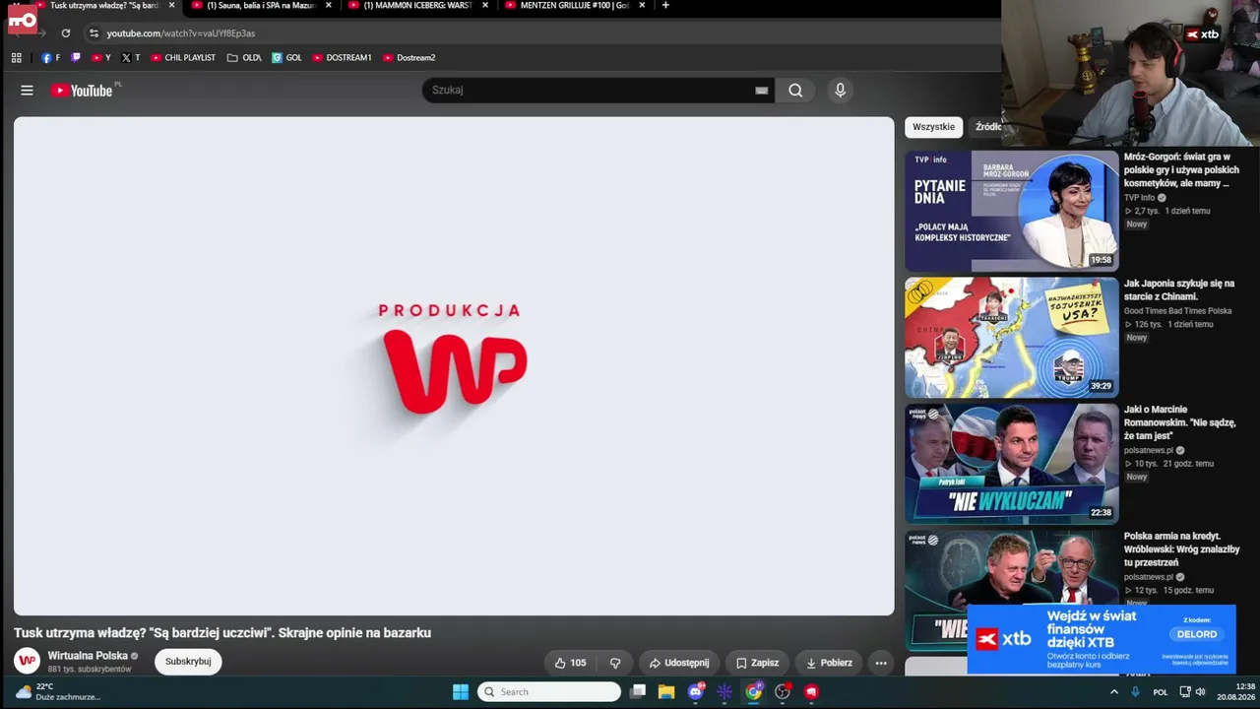The width and height of the screenshot is (1260, 709).
Task: Open Task View on the taskbar
Action: (638, 692)
